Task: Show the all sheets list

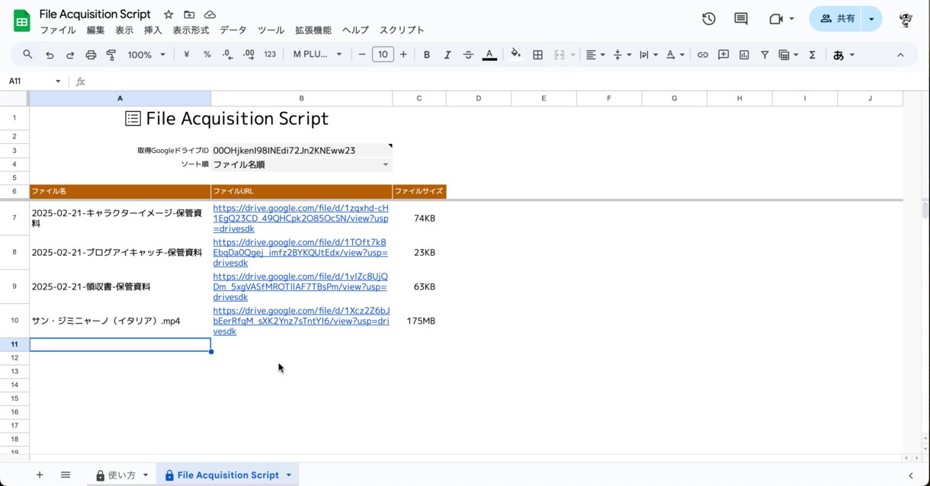Action: pyautogui.click(x=66, y=475)
